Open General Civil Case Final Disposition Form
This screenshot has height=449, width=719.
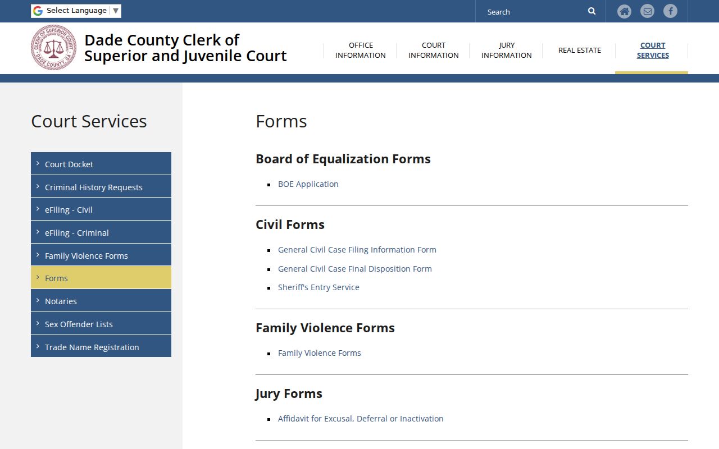click(x=354, y=269)
